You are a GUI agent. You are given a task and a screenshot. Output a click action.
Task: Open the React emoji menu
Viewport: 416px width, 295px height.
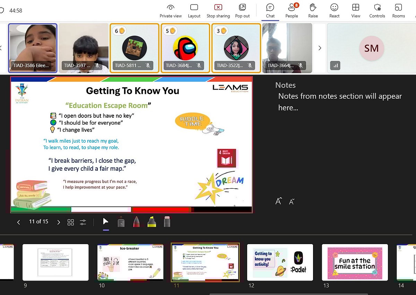pos(334,11)
